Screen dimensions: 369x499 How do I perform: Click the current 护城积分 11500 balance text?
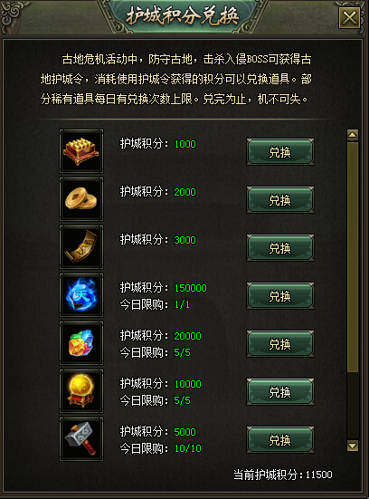pos(283,475)
